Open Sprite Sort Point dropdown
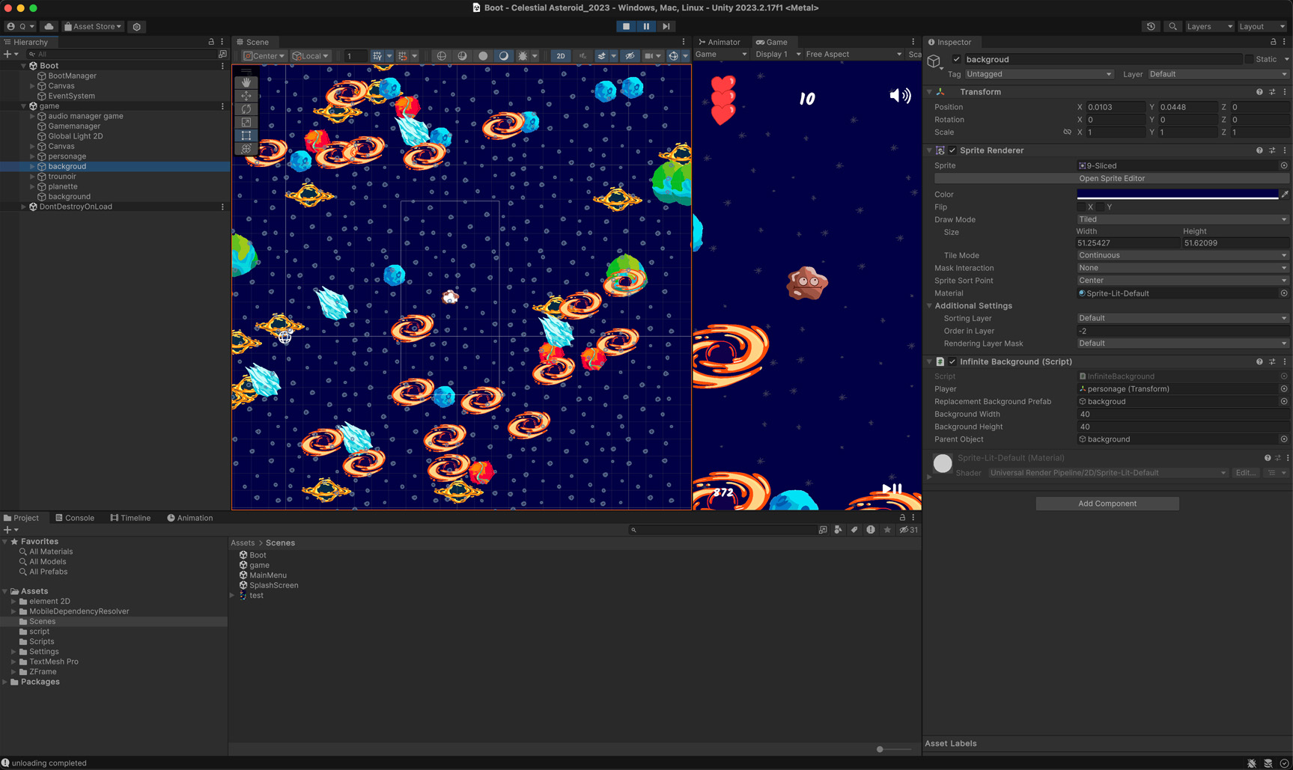 1183,281
